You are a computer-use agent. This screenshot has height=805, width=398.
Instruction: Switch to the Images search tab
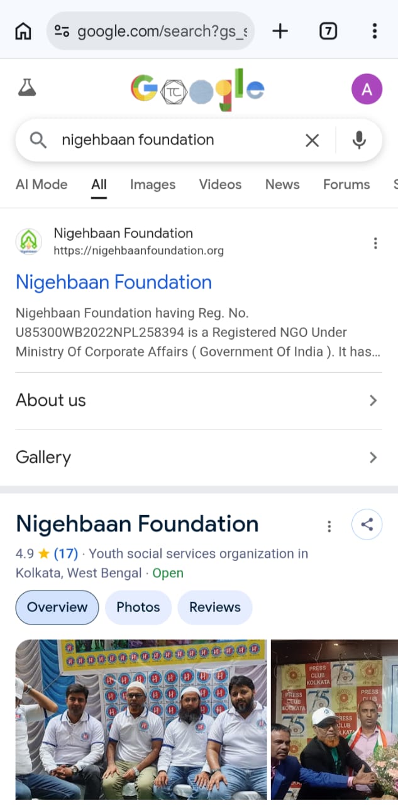(152, 184)
